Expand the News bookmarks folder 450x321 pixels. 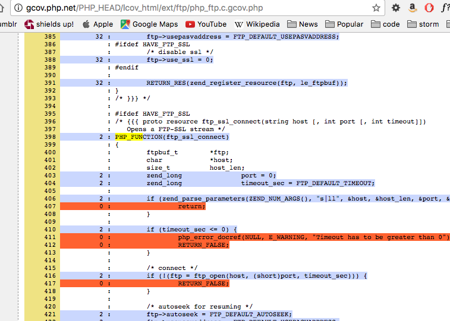point(303,24)
